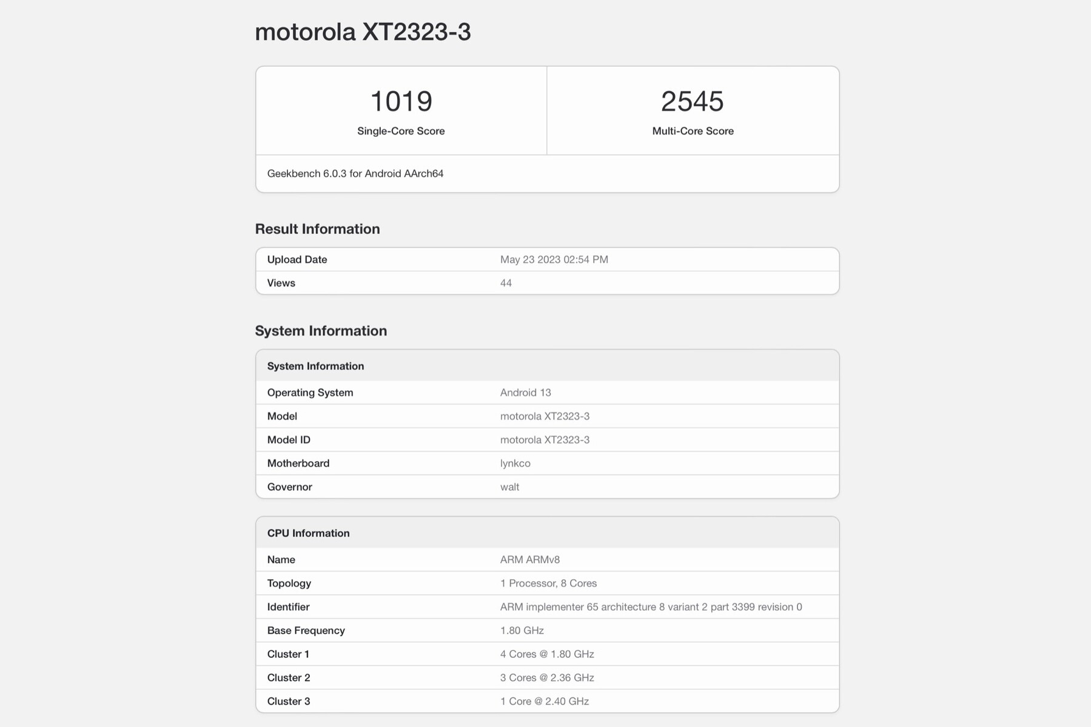Viewport: 1091px width, 727px height.
Task: Click the 2545 multi-core score number
Action: tap(692, 101)
